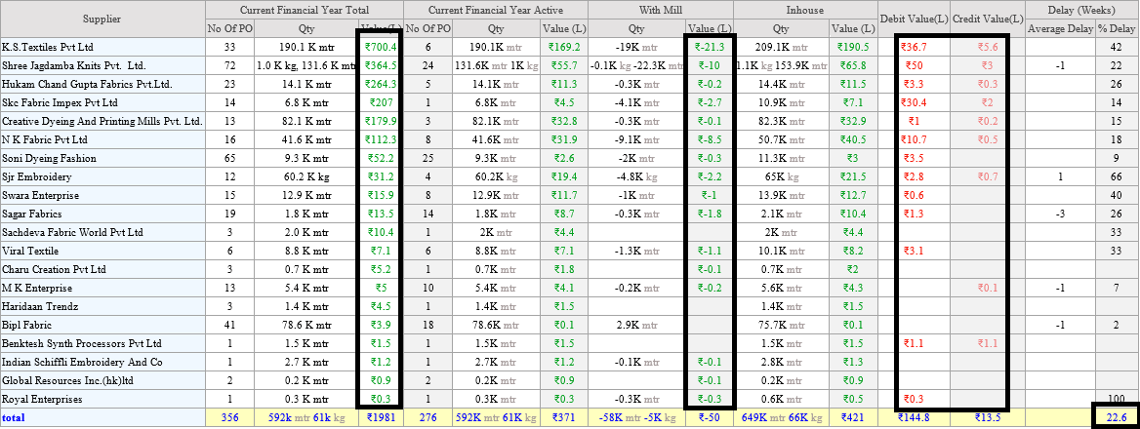Select Creative Dyeing And Printing Mills row name
The height and width of the screenshot is (429, 1140).
[x=102, y=121]
